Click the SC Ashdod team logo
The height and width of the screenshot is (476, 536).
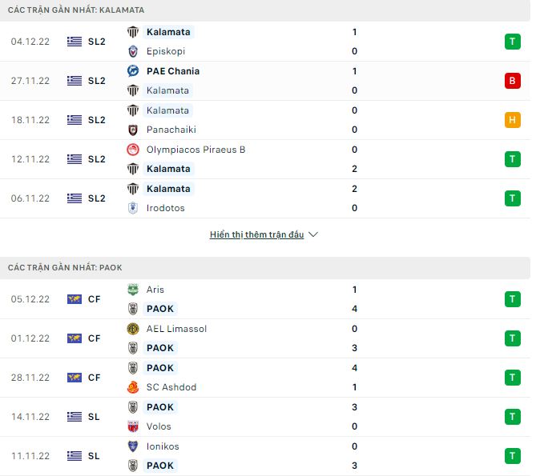coord(133,387)
